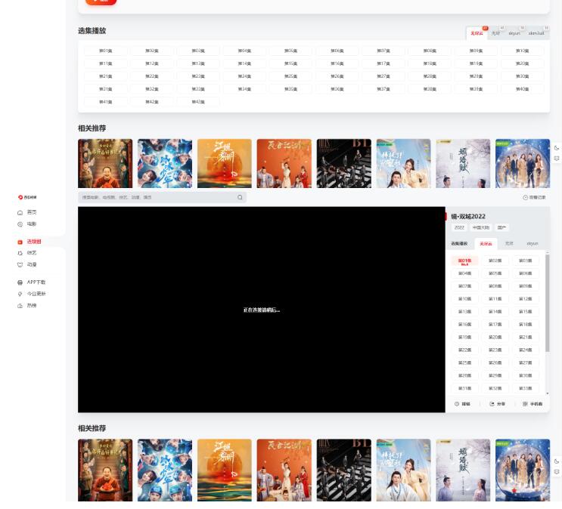Click the red icon beside 连续剧

[x=20, y=242]
